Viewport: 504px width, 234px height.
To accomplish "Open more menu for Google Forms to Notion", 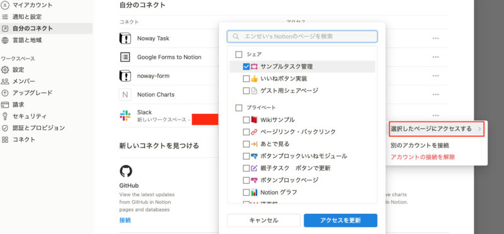I will coord(435,57).
